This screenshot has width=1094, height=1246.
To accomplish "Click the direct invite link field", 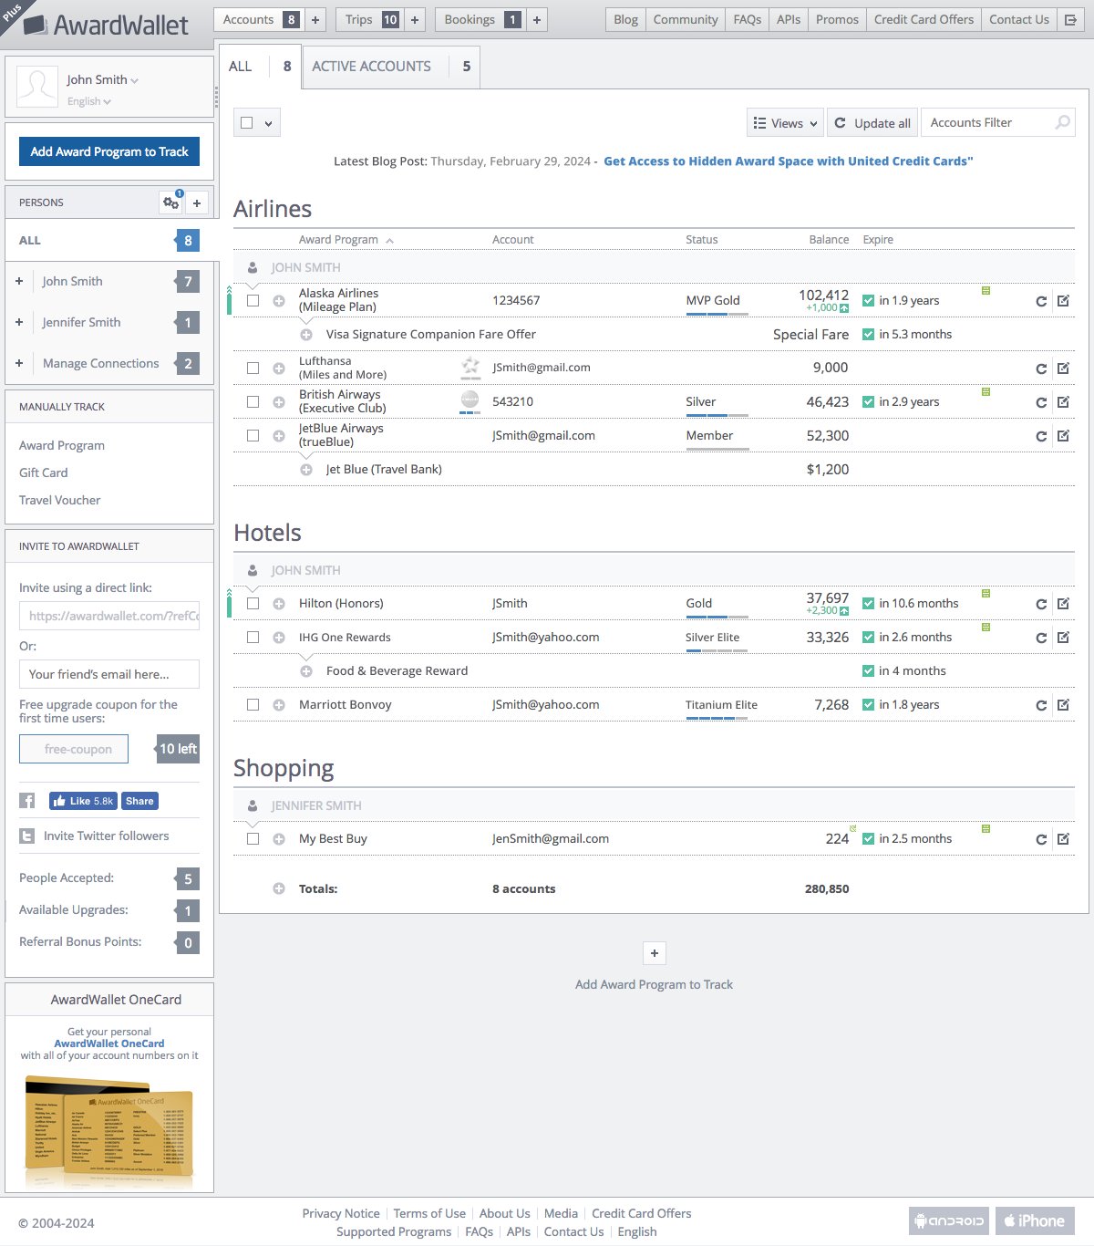I will 109,617.
